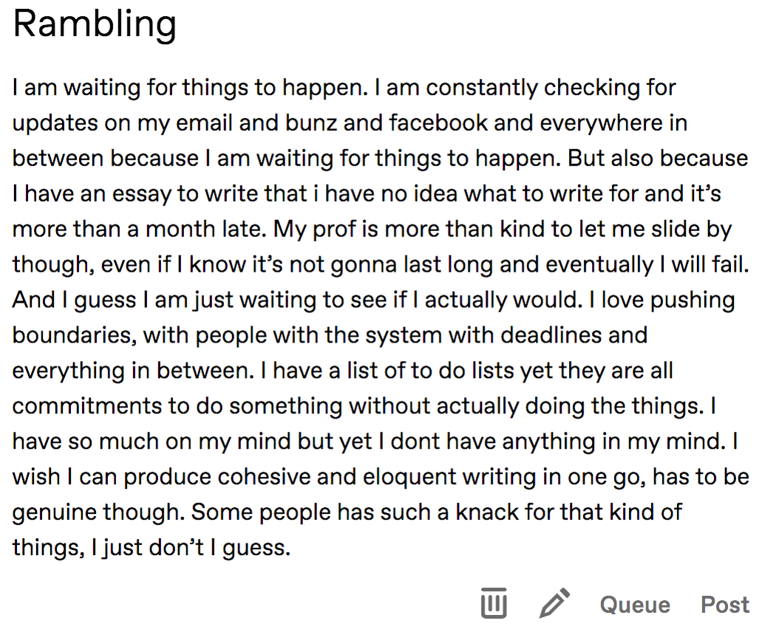Delete the draft using the trash icon
The height and width of the screenshot is (629, 759).
pyautogui.click(x=494, y=603)
